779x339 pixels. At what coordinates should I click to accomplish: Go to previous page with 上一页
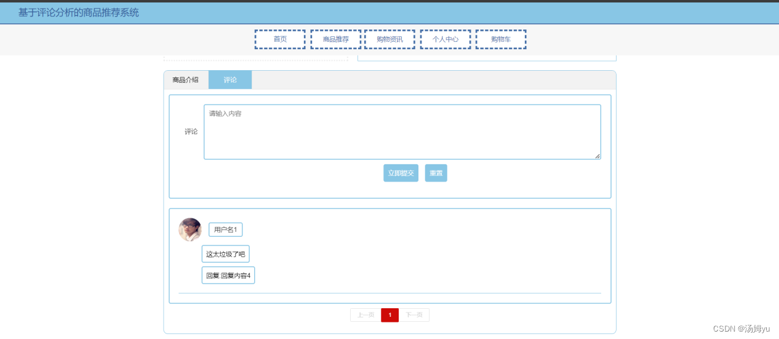click(x=366, y=315)
